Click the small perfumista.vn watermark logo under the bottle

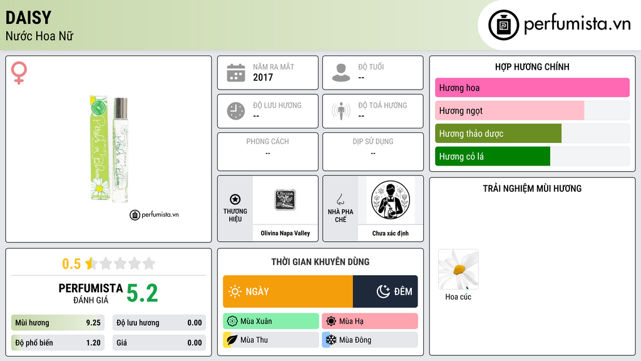click(x=154, y=215)
